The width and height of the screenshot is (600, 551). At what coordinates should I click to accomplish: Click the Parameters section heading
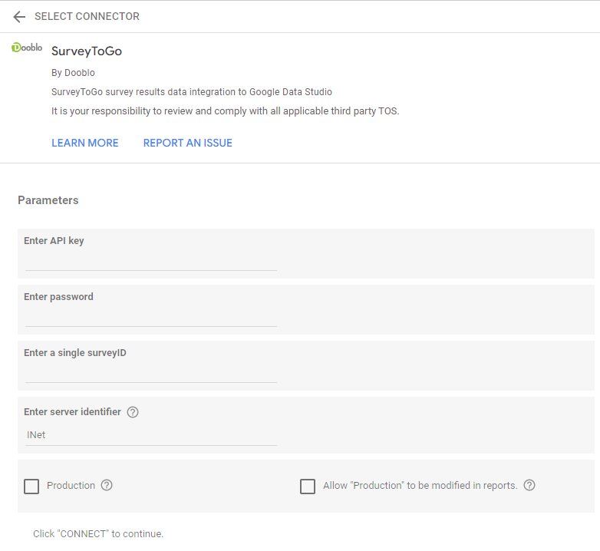click(x=48, y=200)
